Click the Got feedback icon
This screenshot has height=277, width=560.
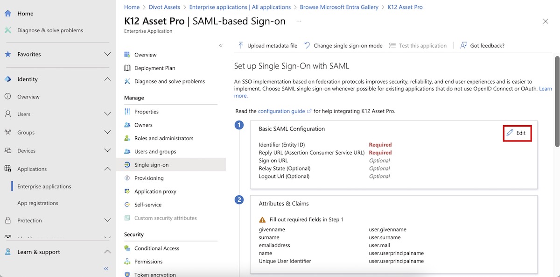(463, 45)
